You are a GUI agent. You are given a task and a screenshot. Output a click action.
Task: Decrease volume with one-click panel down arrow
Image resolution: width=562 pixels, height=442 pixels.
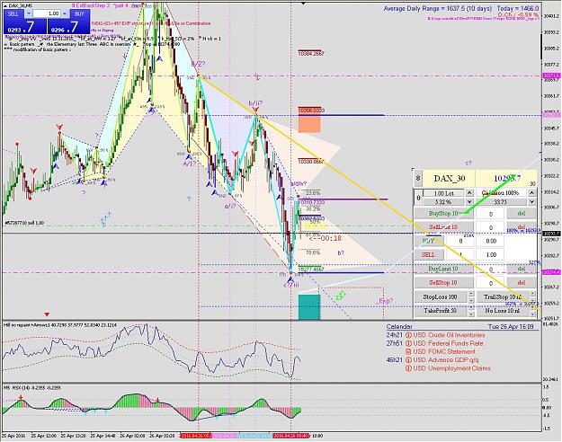pyautogui.click(x=29, y=13)
